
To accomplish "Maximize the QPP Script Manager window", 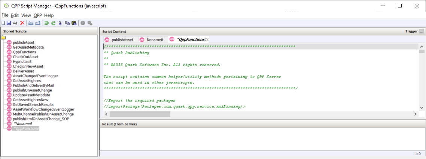I will (399, 6).
